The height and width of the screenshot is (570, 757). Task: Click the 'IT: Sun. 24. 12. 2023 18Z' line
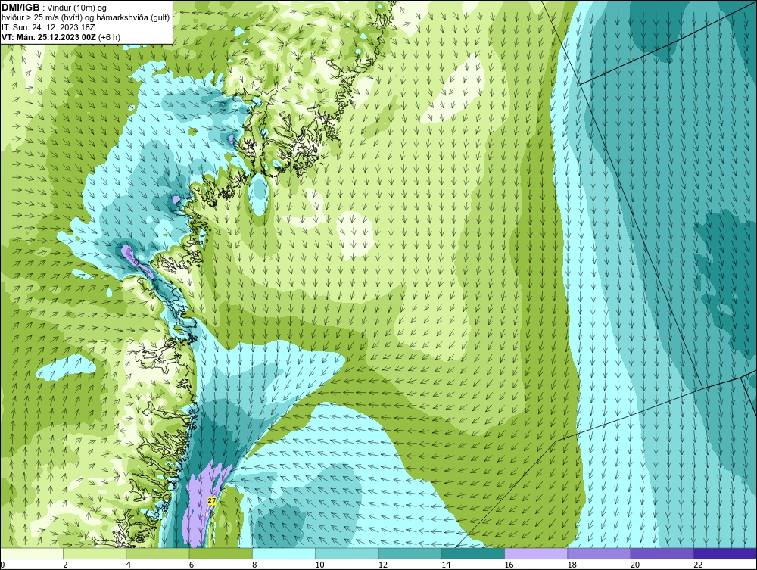coord(48,27)
